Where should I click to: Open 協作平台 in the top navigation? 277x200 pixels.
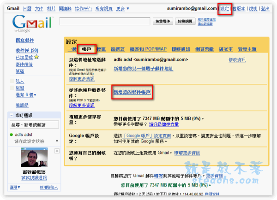pyautogui.click(x=84, y=8)
